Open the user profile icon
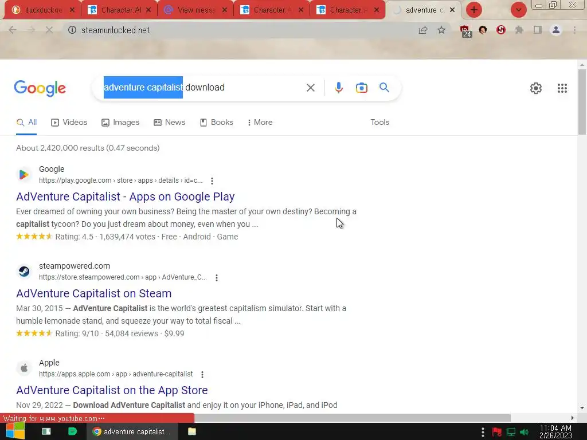The width and height of the screenshot is (587, 440). coord(556,30)
